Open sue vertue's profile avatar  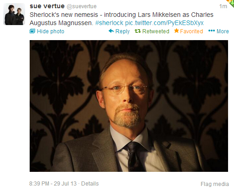tap(14, 14)
